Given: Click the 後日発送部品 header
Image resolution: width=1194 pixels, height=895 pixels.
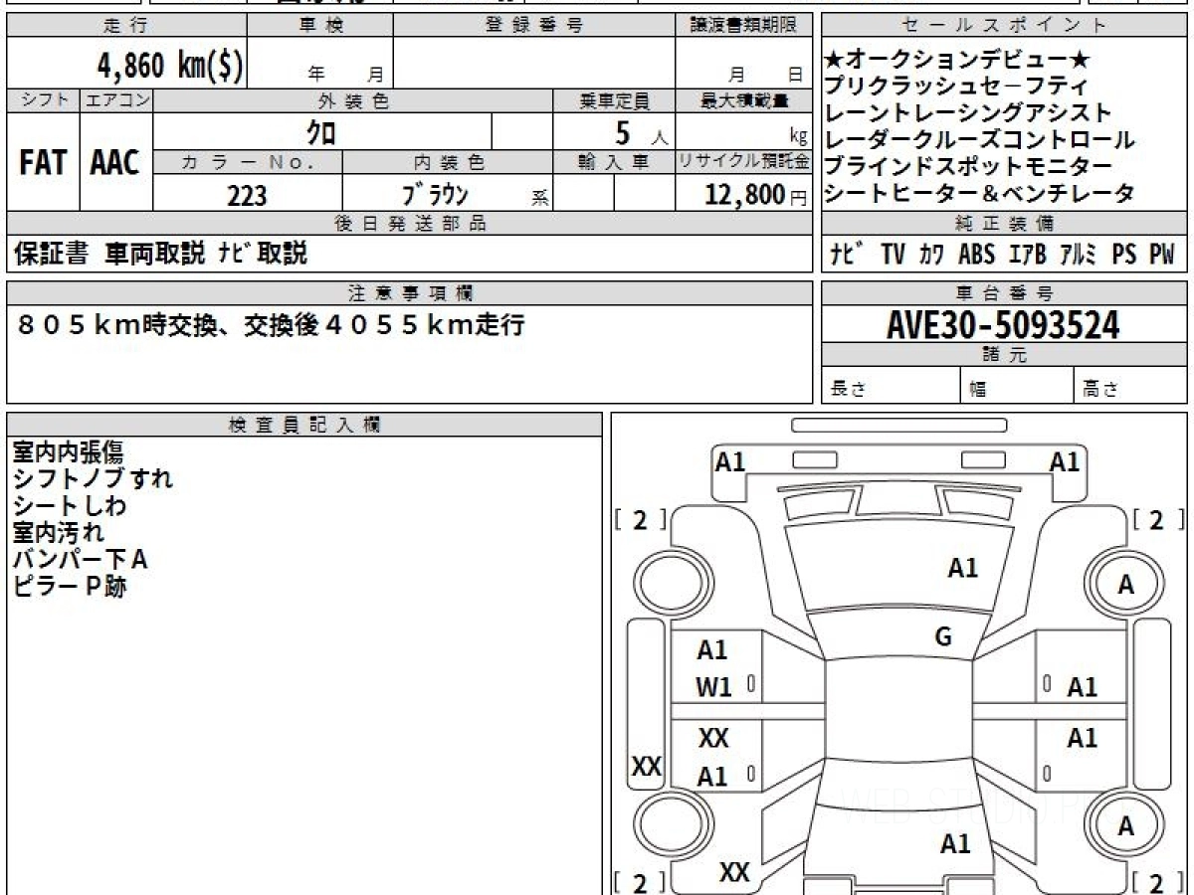Looking at the screenshot, I should pyautogui.click(x=410, y=224).
